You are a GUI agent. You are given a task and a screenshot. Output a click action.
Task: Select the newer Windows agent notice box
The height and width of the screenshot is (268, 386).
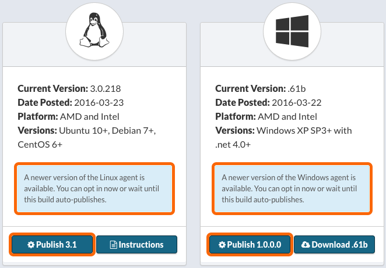292,188
